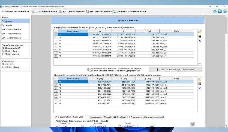Viewport: 228px width, 132px height.
Task: Click Step 1 (Calculate X,Y,Z coordinates) button
Action: click(x=176, y=70)
